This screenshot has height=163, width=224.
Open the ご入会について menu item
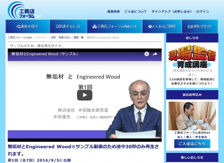pos(135,12)
